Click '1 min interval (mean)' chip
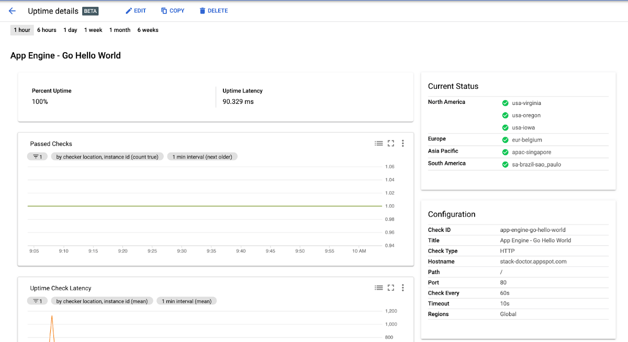Screen dimensions: 628x342 187,301
